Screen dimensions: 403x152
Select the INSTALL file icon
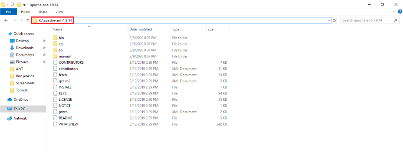tap(55, 87)
